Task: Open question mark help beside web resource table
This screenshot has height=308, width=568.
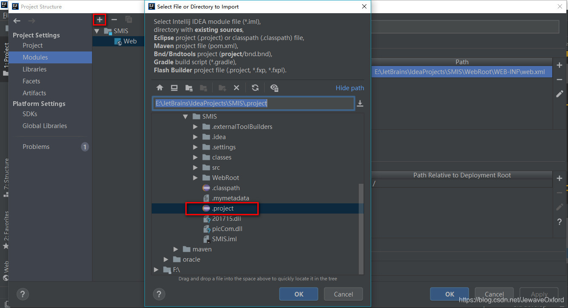Action: click(559, 222)
